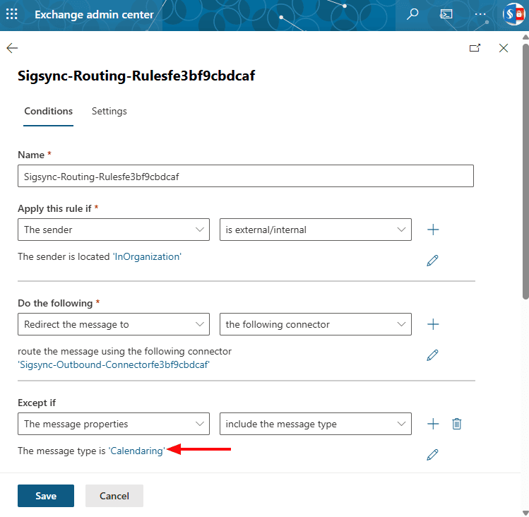The image size is (529, 517).
Task: Click the account profile avatar
Action: (512, 14)
